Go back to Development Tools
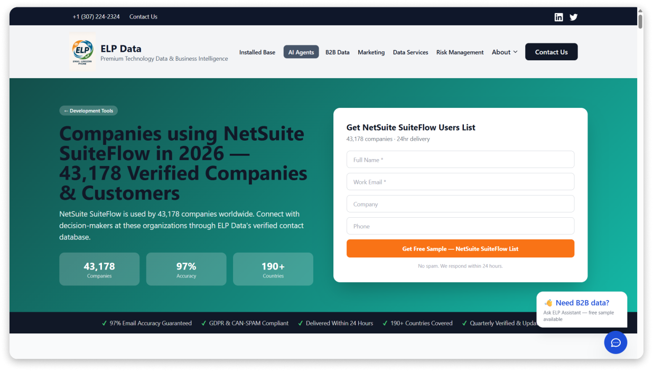Screen dimensions: 653x371 point(88,111)
